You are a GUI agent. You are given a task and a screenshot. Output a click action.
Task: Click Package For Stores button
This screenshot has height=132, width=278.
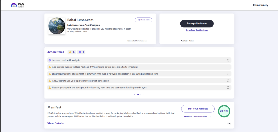[x=197, y=24]
